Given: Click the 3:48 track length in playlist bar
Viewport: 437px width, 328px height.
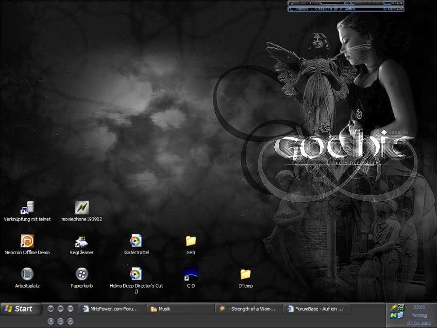Looking at the screenshot, I should tap(387, 9).
